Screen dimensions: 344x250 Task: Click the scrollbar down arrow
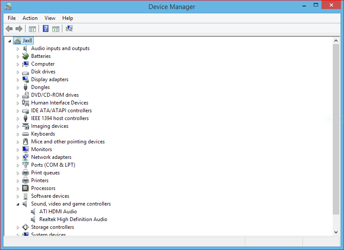336,232
